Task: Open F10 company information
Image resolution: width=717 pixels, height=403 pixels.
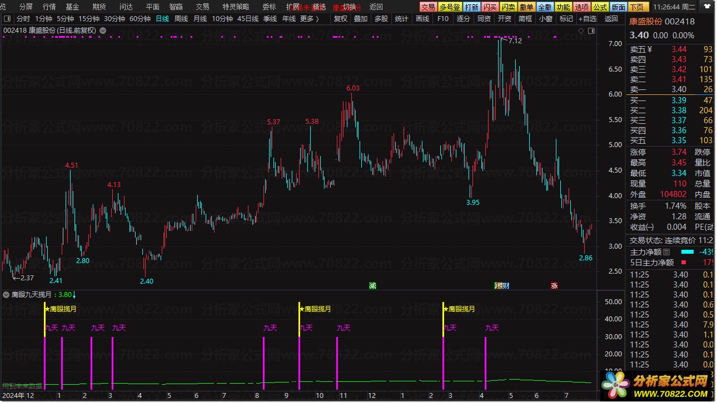Action: click(443, 18)
